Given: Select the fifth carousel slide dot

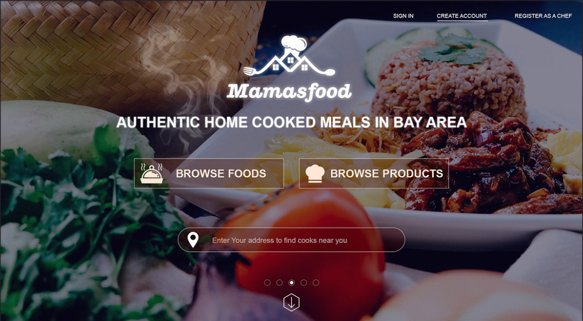Looking at the screenshot, I should (316, 283).
